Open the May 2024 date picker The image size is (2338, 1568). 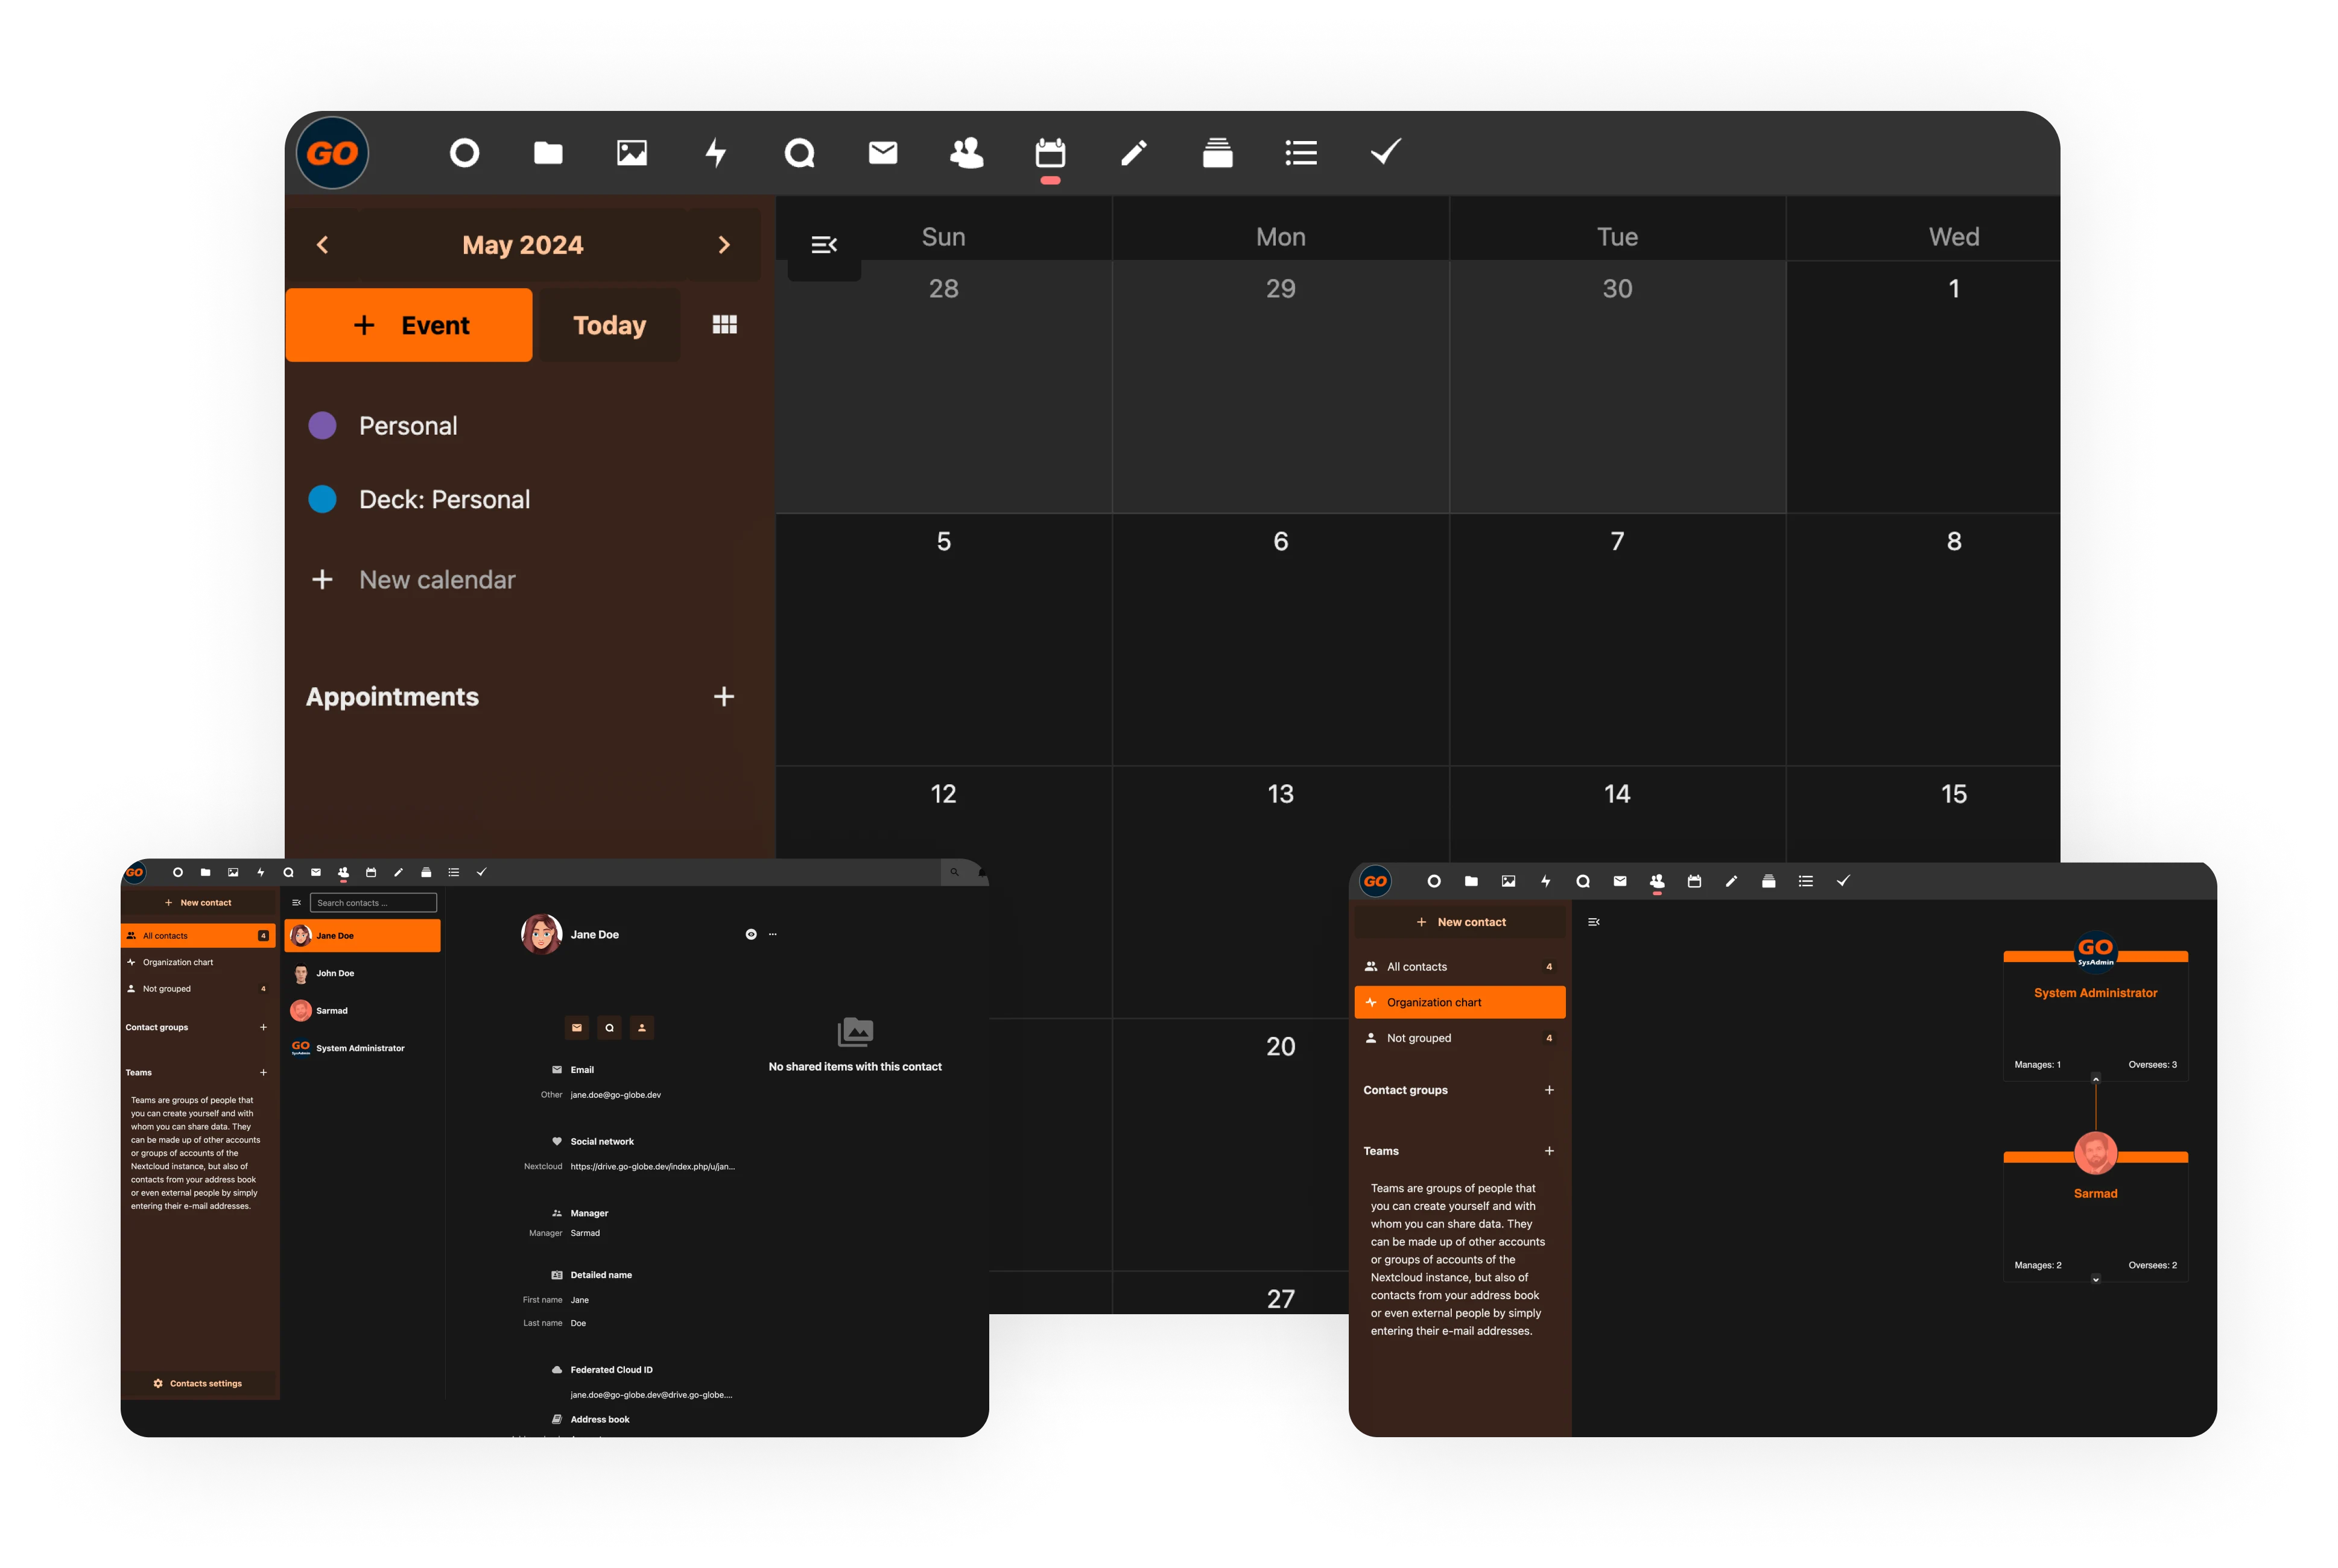pos(522,245)
